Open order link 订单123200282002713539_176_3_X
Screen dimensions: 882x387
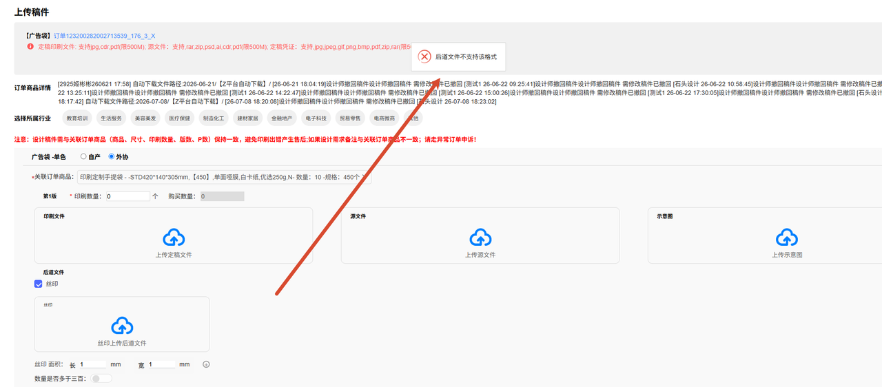(105, 36)
